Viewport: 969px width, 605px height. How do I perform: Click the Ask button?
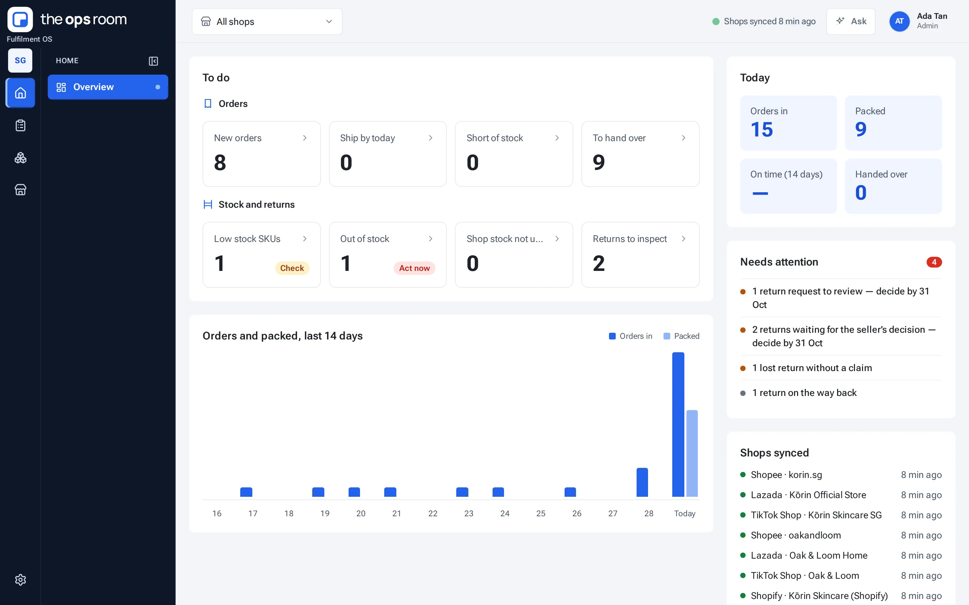pyautogui.click(x=851, y=21)
